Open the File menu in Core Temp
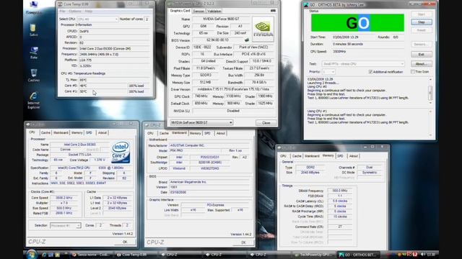The image size is (462, 259). coord(63,12)
